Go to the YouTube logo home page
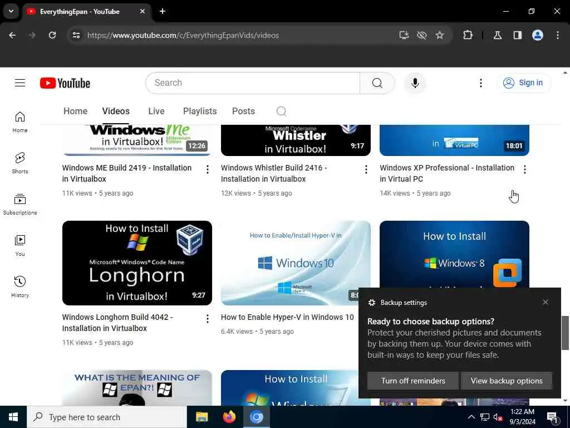This screenshot has height=428, width=570. [x=65, y=83]
